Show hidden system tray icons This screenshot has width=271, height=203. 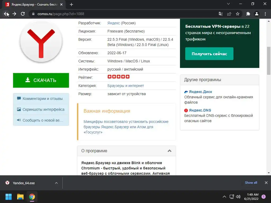(x=224, y=197)
